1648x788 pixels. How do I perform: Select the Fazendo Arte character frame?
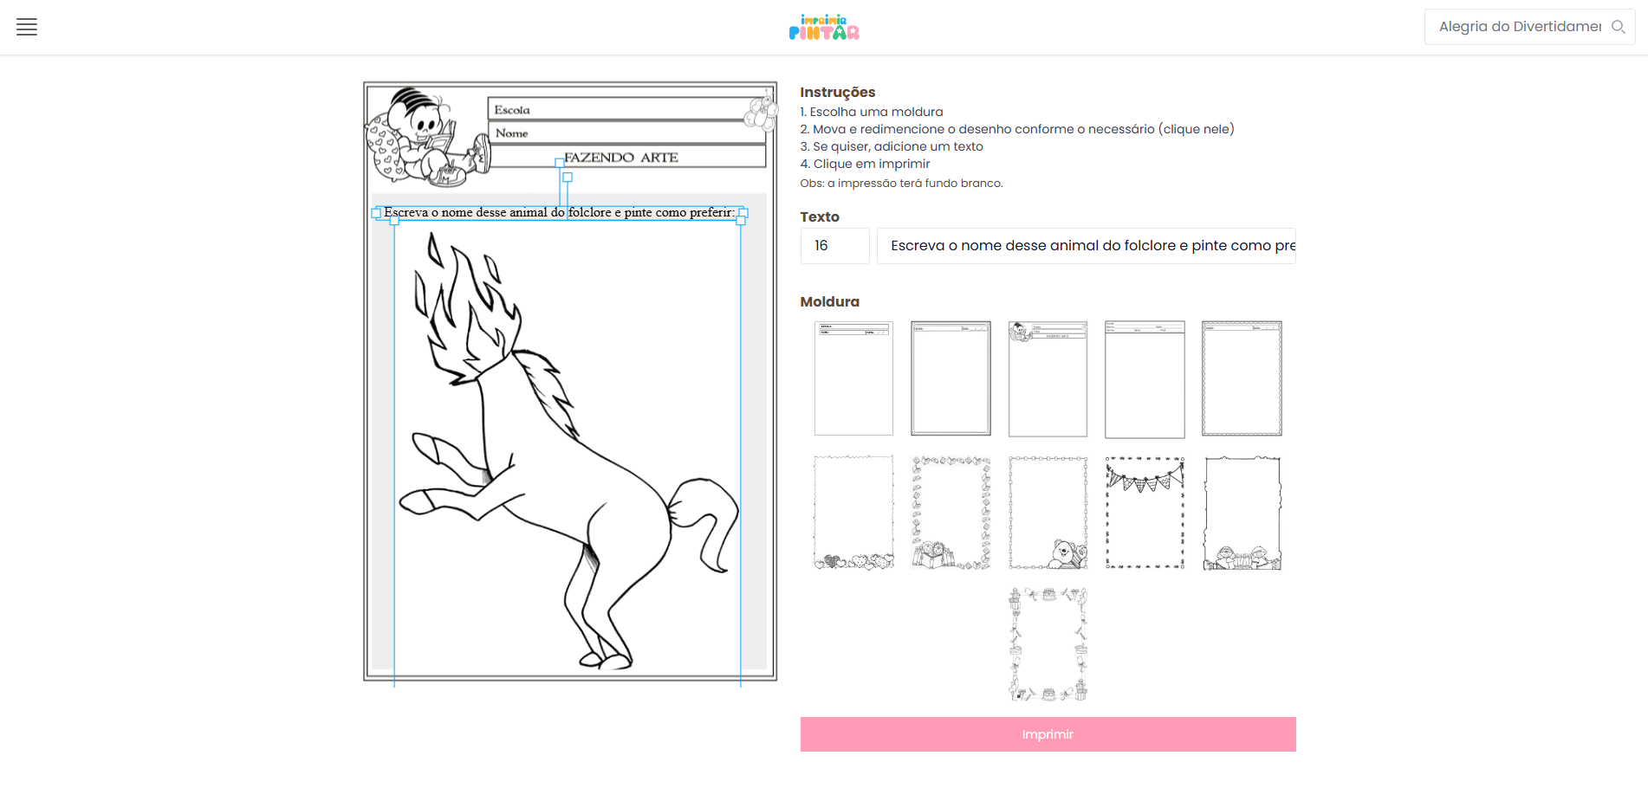pyautogui.click(x=1048, y=378)
